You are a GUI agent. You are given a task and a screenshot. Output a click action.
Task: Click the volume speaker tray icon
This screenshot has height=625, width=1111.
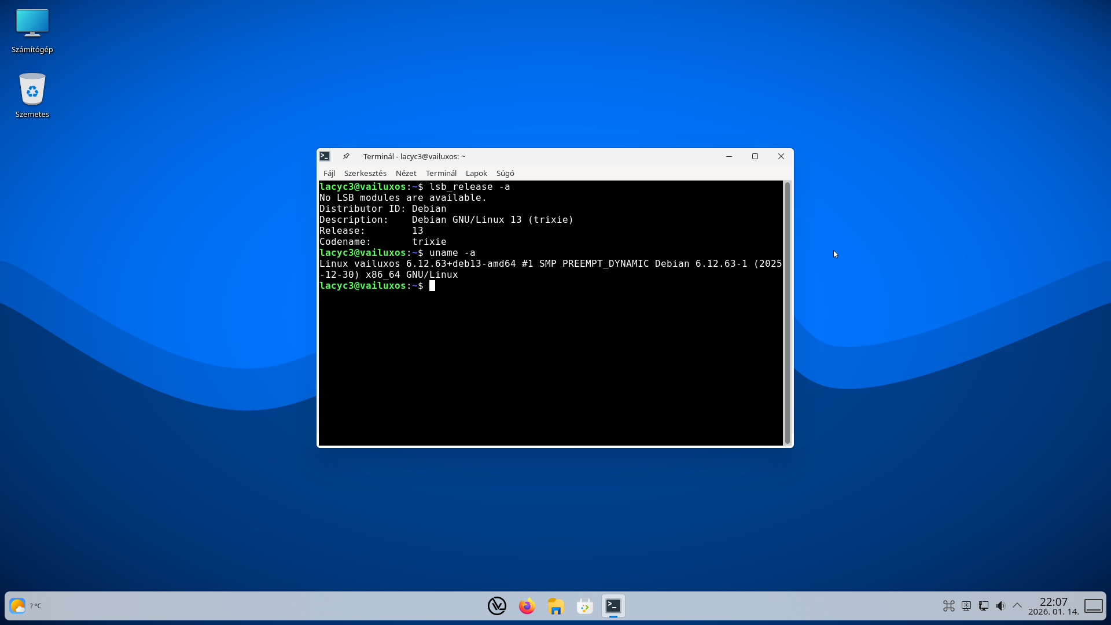[1000, 606]
